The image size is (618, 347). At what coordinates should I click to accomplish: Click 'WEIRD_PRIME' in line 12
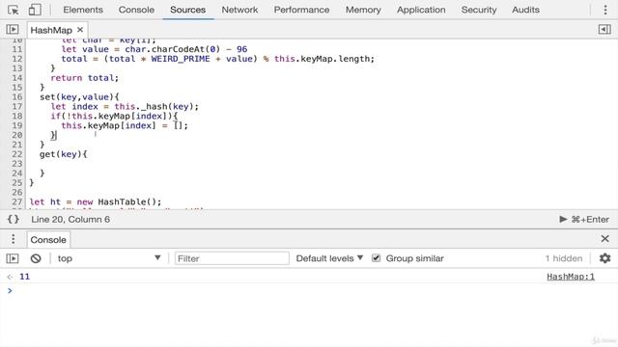(181, 59)
